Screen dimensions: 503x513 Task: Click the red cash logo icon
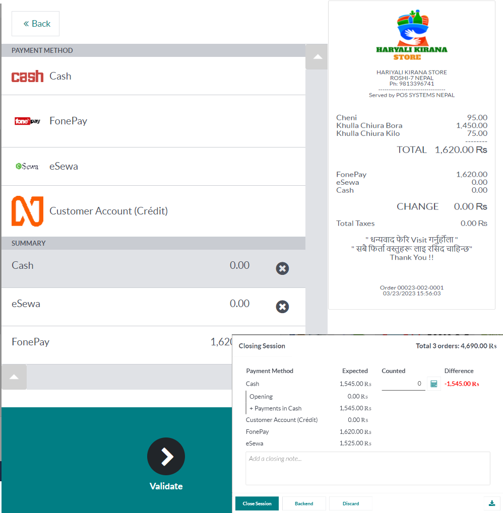click(28, 76)
